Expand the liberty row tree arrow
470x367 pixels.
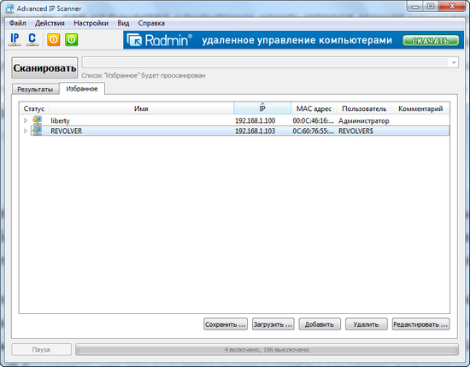[26, 120]
